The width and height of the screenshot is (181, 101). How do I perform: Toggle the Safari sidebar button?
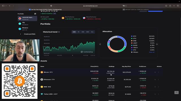[x=3, y=6]
